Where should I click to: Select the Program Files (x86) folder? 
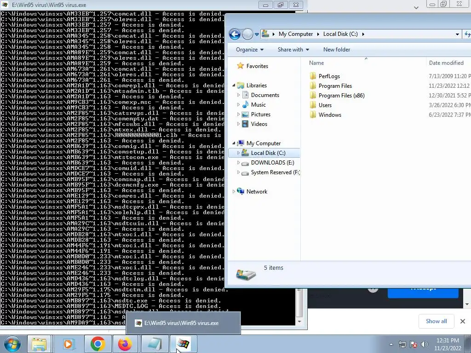342,96
